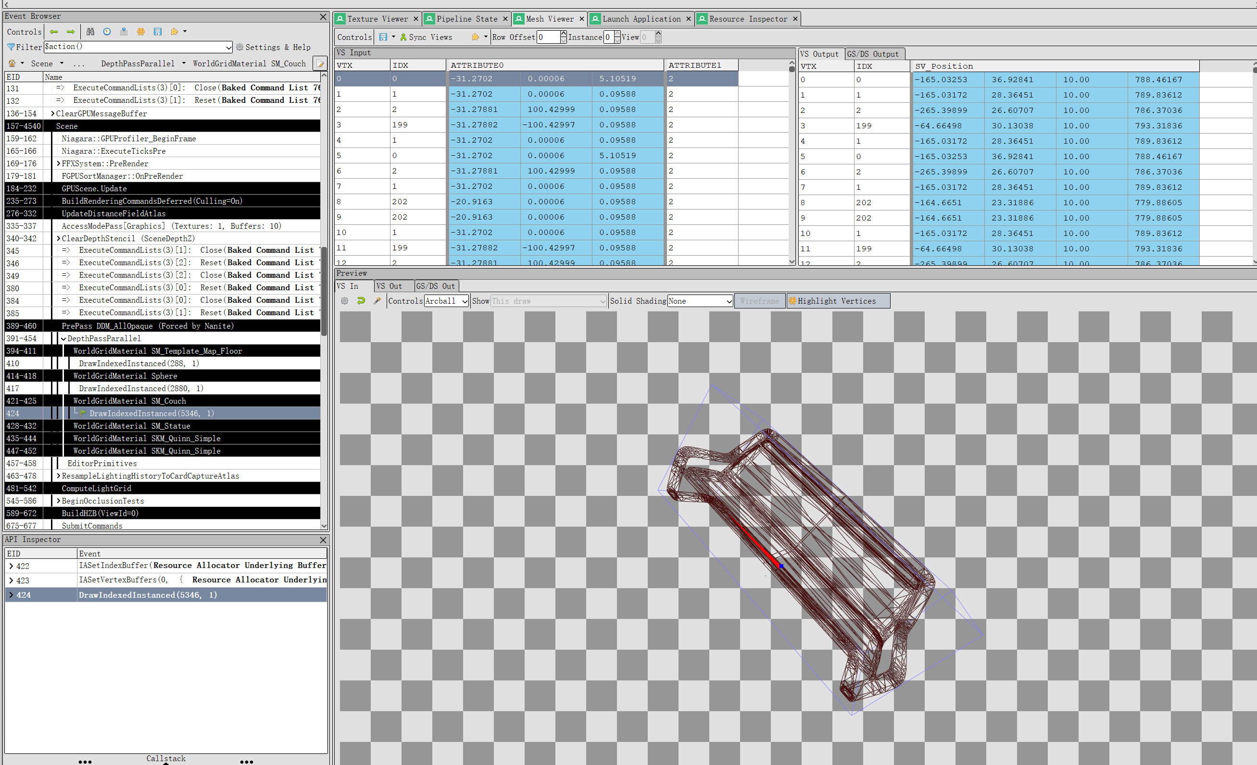The image size is (1257, 765).
Task: Open the Arcball camera controls dropdown
Action: pyautogui.click(x=446, y=301)
